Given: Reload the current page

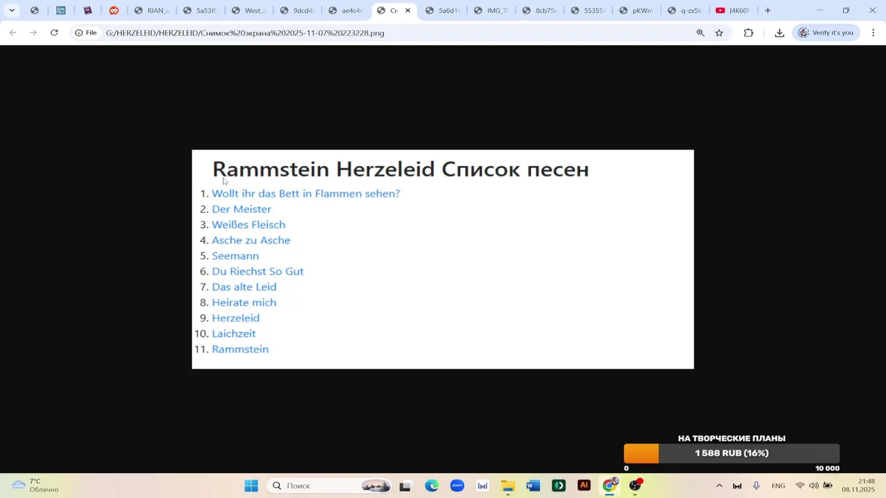Looking at the screenshot, I should [x=54, y=33].
